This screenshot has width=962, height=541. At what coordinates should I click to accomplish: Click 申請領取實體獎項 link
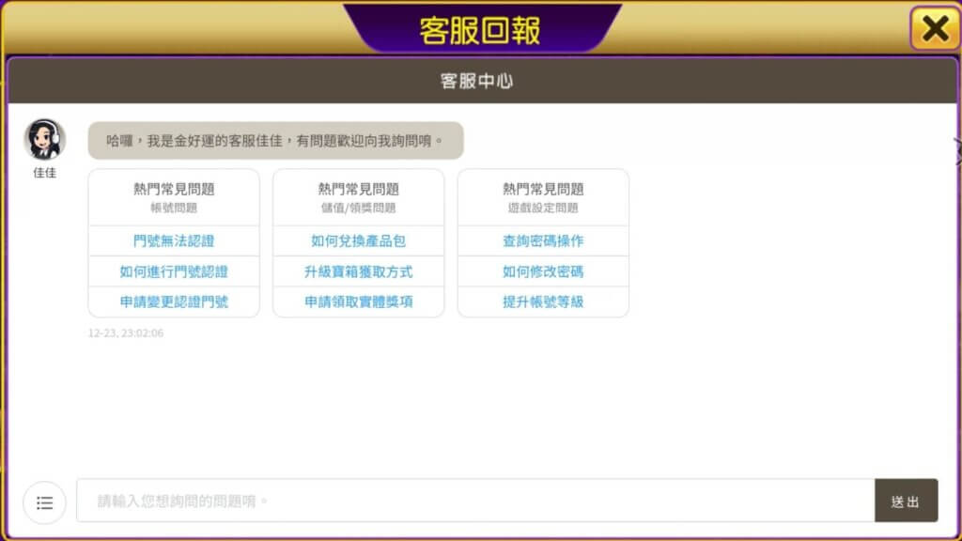tap(358, 301)
